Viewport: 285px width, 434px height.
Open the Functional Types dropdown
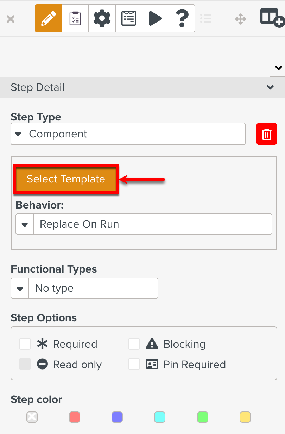tap(20, 288)
